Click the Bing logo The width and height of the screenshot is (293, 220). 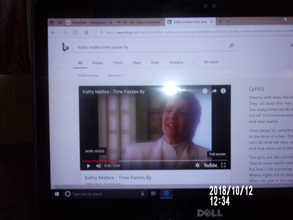(65, 46)
